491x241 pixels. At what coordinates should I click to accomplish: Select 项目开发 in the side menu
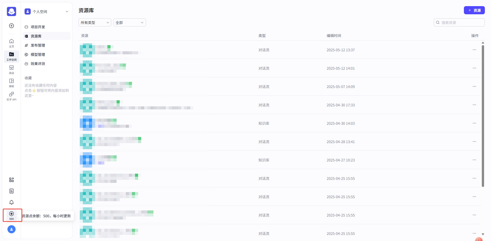point(38,27)
